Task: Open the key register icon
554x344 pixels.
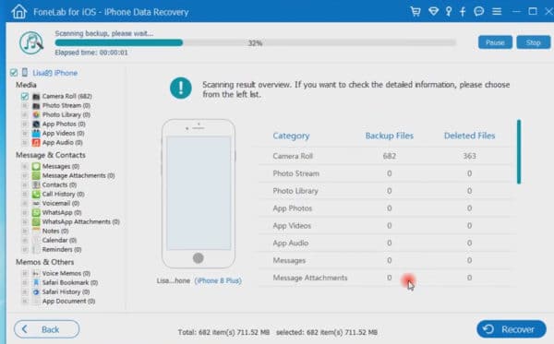Action: click(449, 11)
